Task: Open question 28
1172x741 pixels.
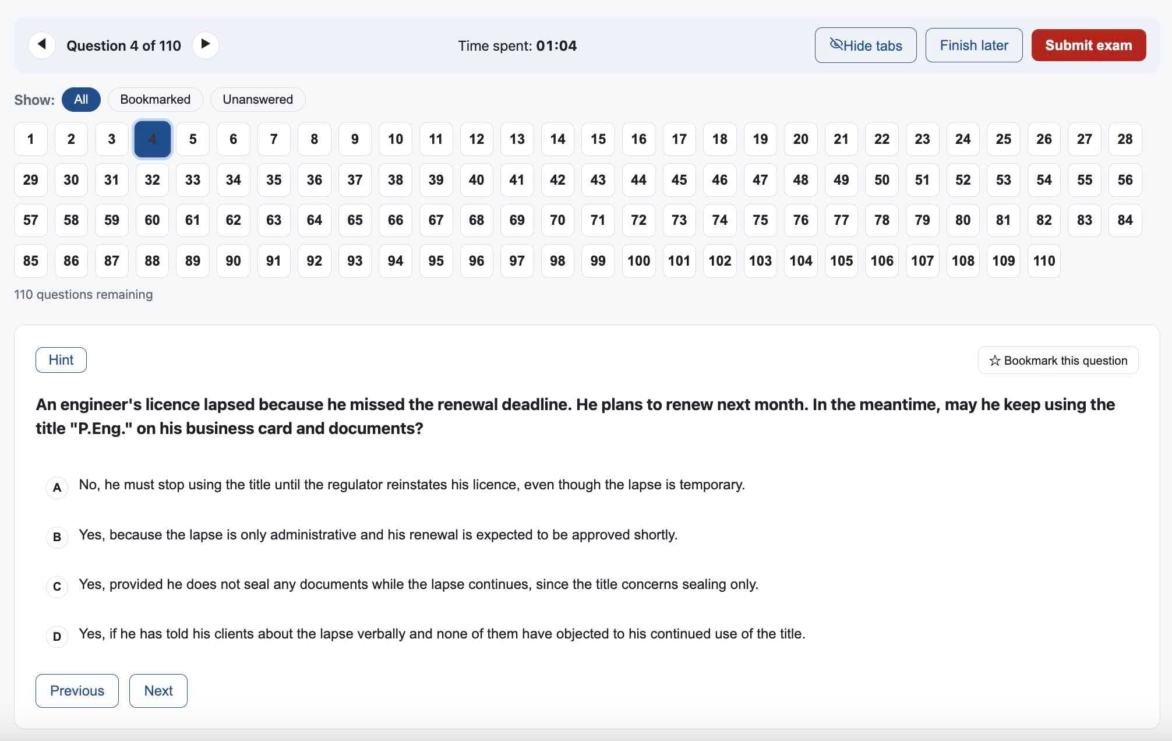Action: click(x=1125, y=139)
